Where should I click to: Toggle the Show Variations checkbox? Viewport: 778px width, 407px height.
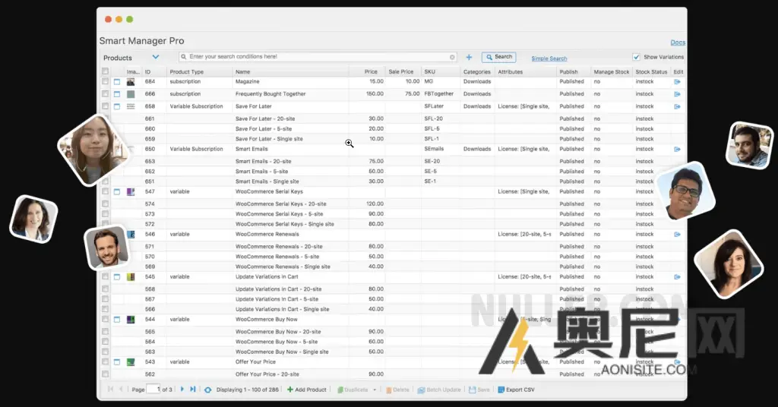pos(636,57)
